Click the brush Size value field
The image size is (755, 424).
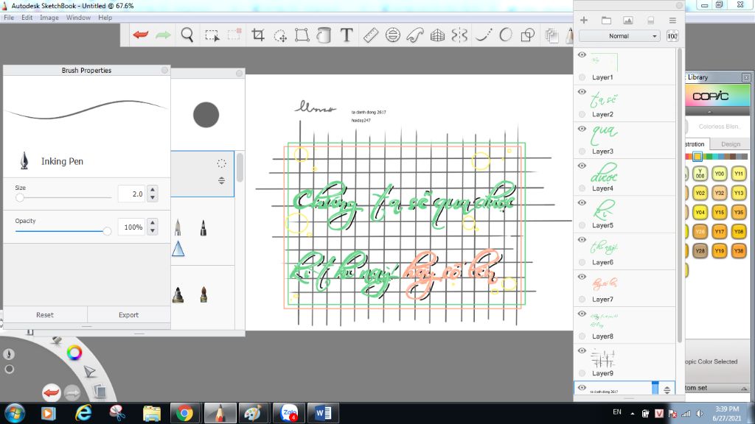tap(131, 194)
